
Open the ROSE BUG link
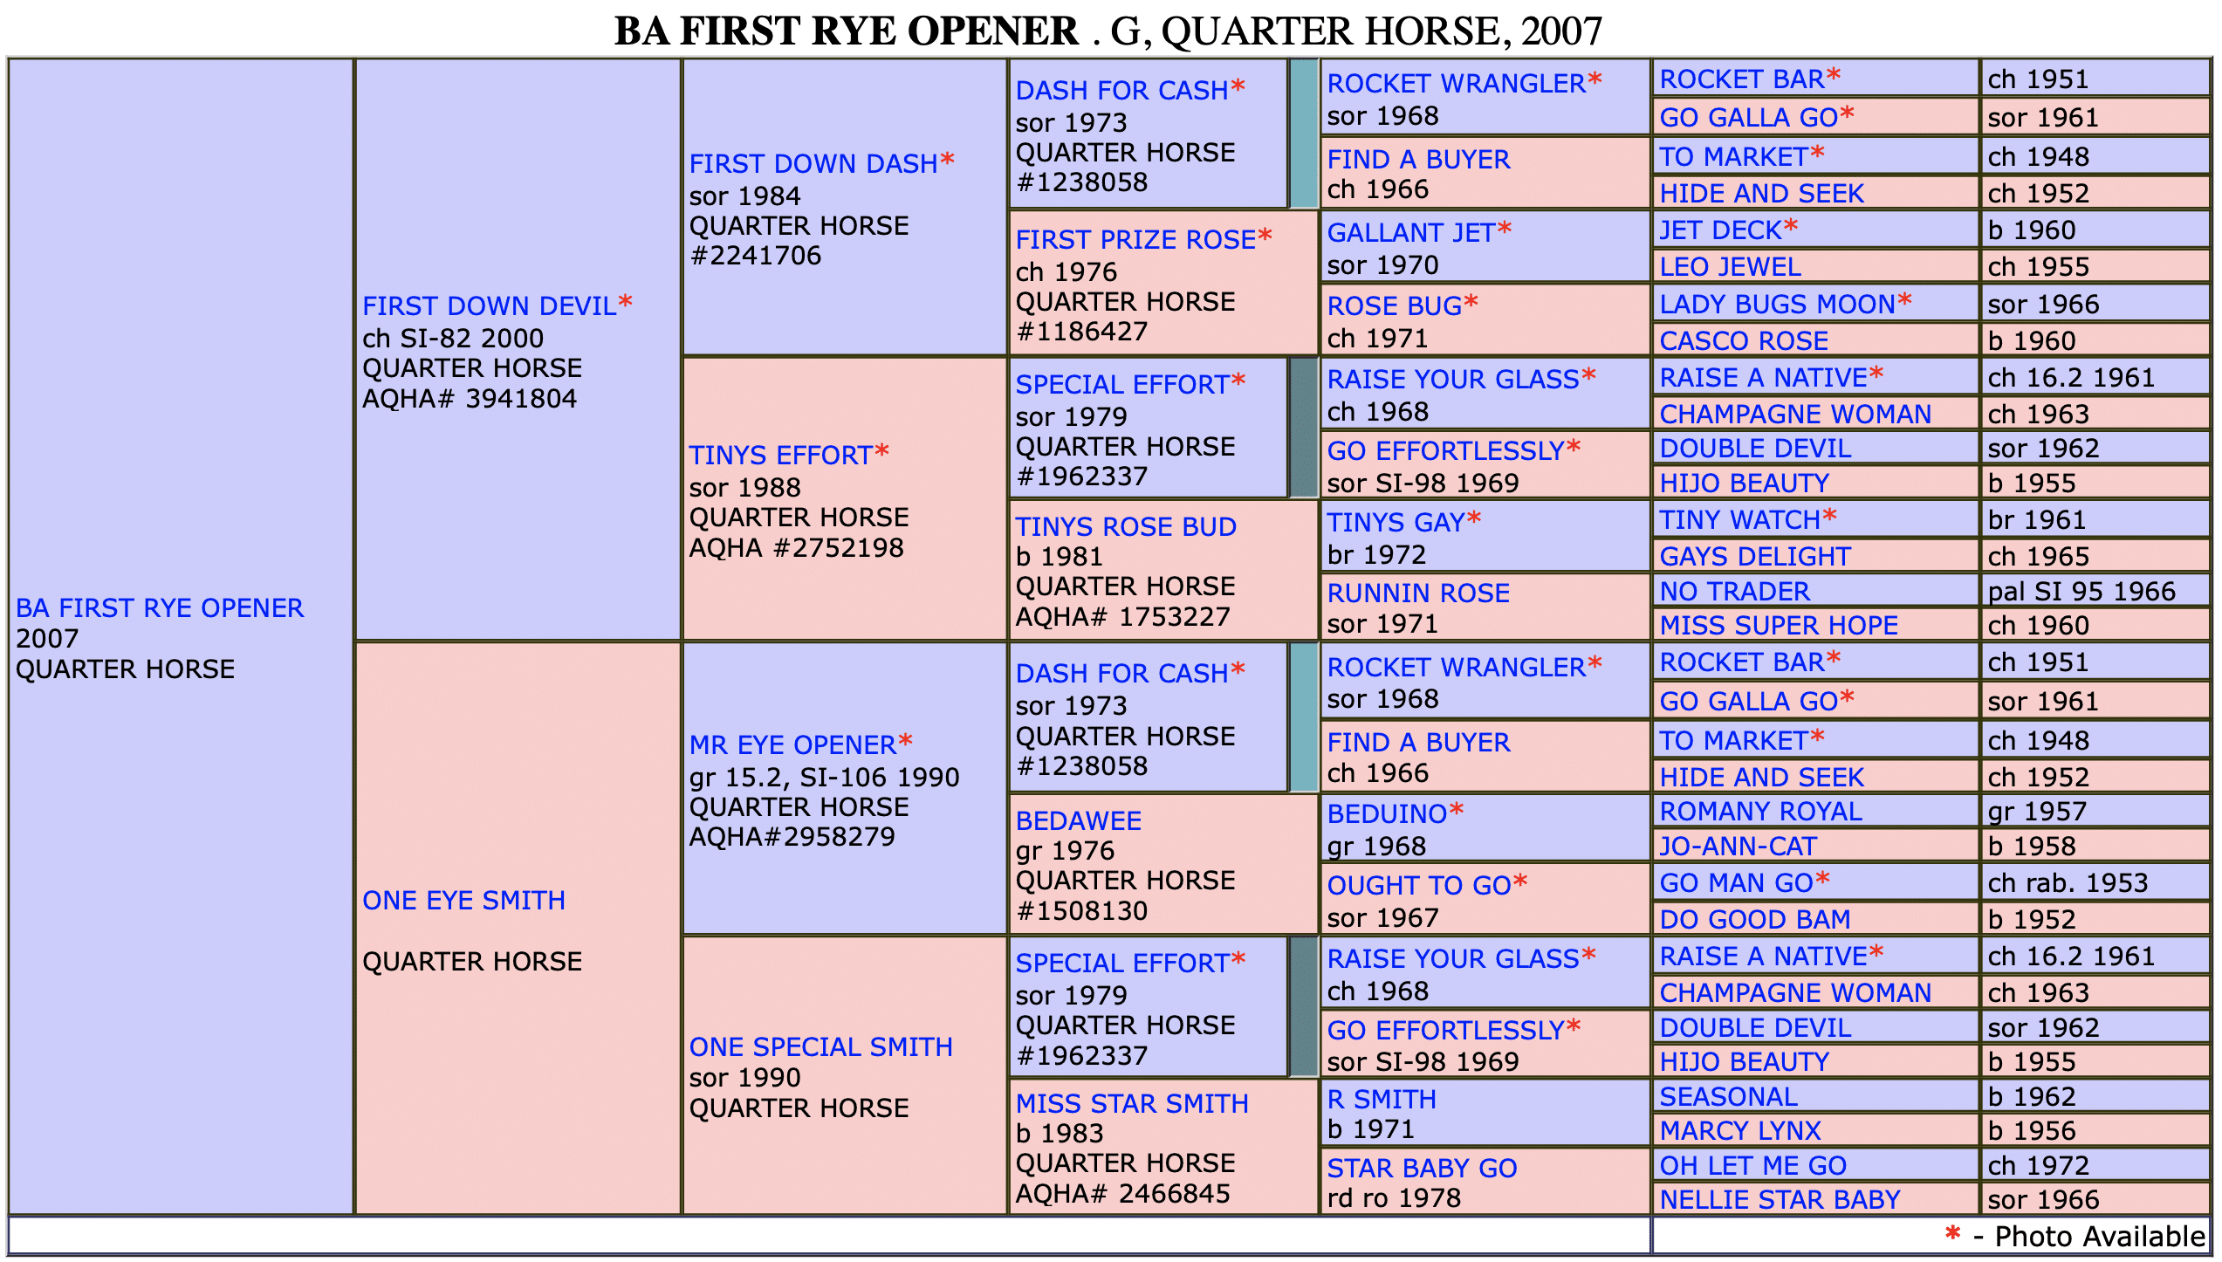pyautogui.click(x=1395, y=305)
